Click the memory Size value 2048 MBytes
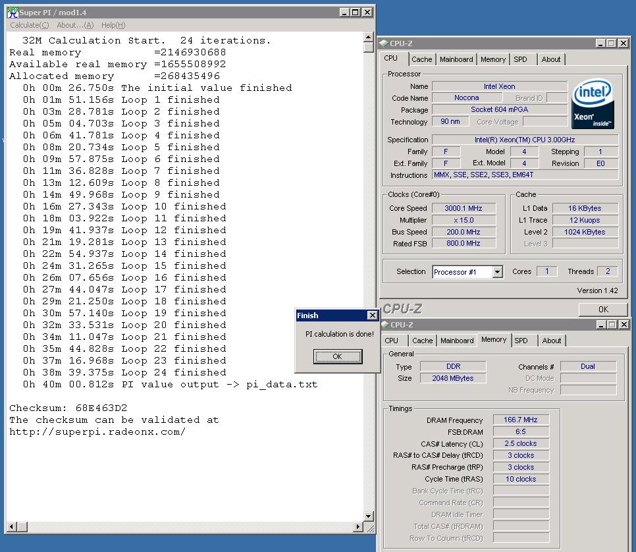 pyautogui.click(x=453, y=378)
